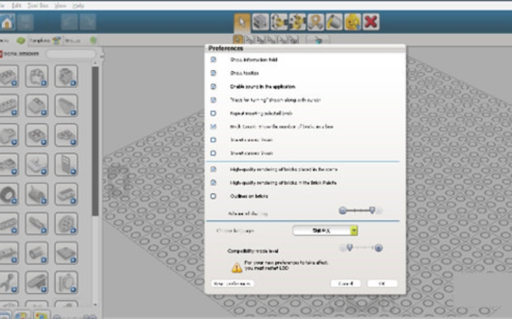Image resolution: width=512 pixels, height=319 pixels.
Task: Pick the door brick category
Action: tap(67, 164)
